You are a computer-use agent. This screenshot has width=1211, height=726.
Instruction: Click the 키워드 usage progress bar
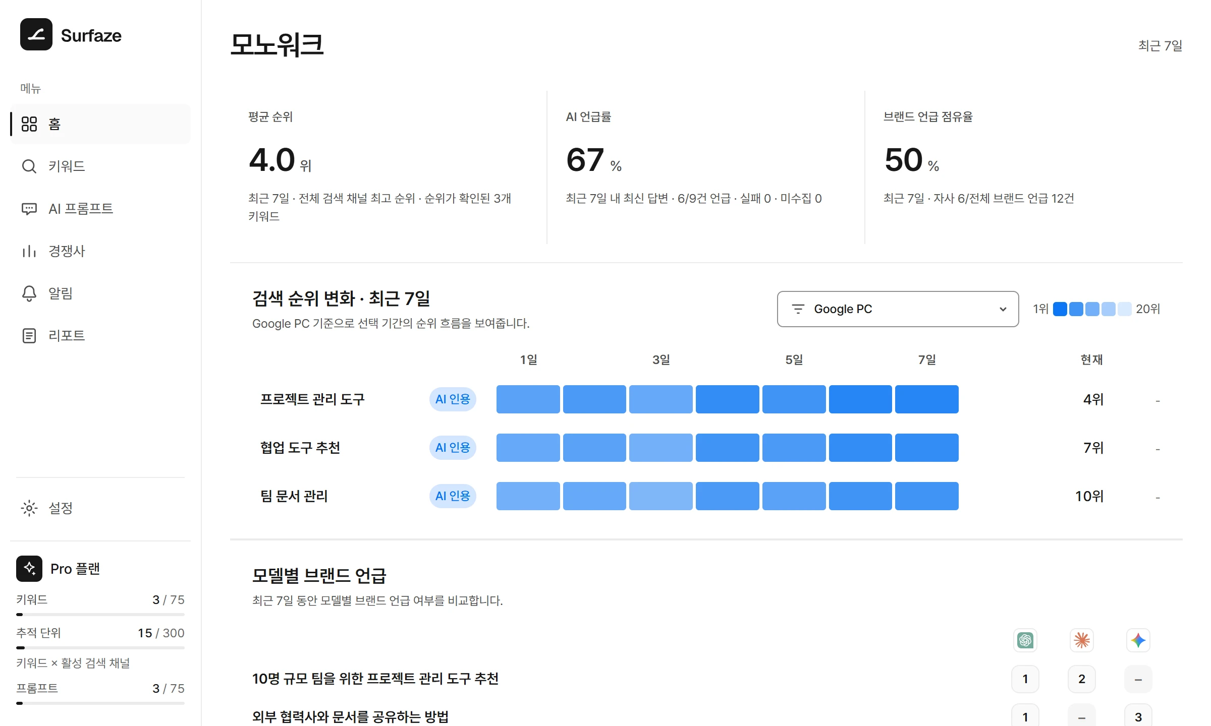click(x=100, y=615)
